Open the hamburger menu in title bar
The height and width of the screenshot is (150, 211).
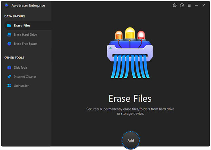(189, 5)
